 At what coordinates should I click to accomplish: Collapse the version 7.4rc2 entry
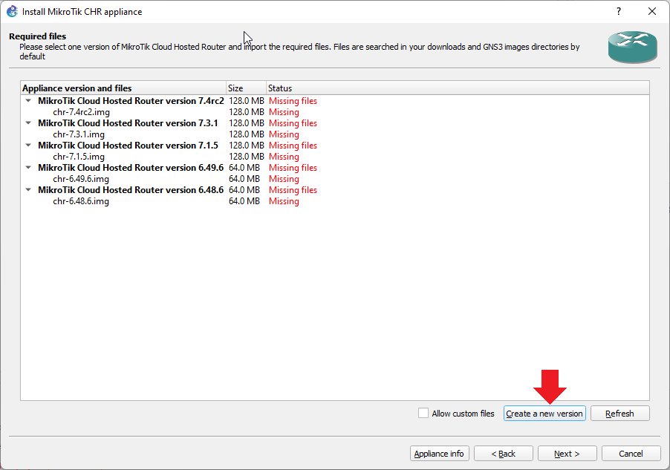pos(27,100)
